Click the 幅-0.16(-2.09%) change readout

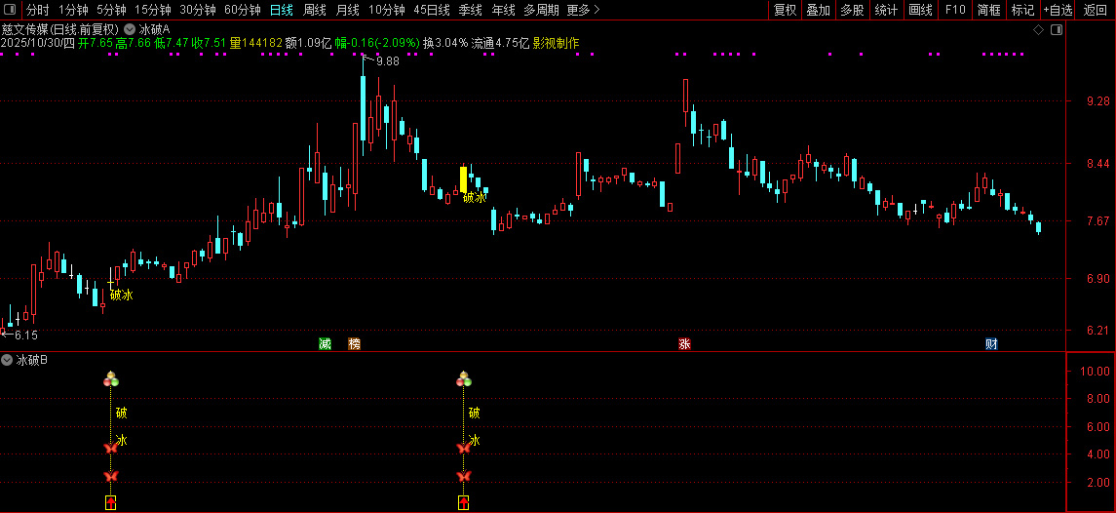(377, 43)
